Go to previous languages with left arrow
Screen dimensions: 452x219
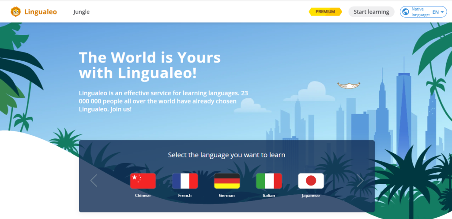pos(94,180)
